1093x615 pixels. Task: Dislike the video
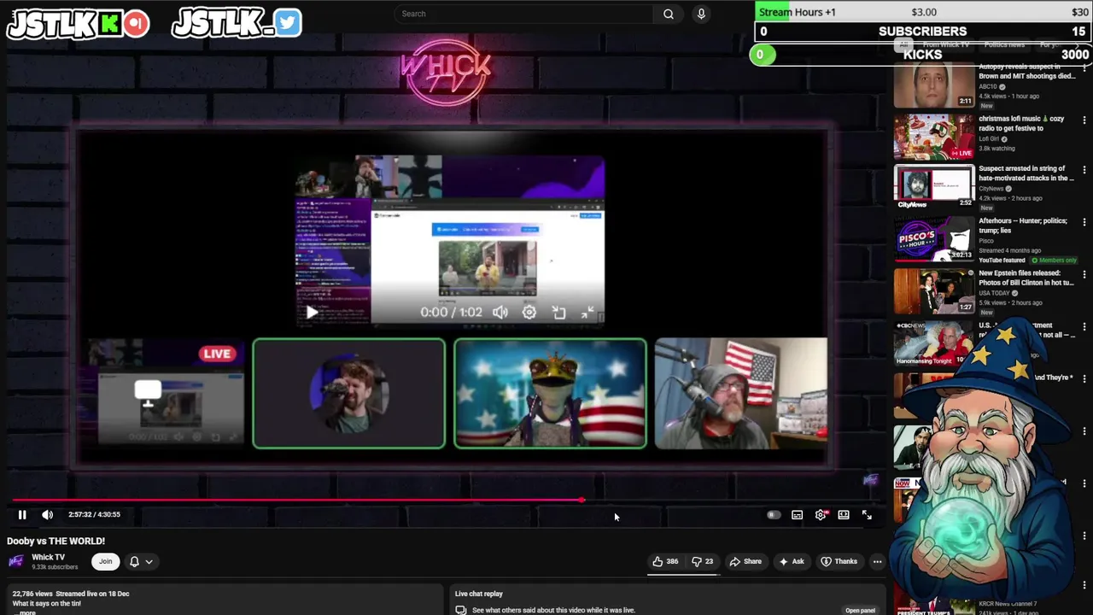point(702,561)
